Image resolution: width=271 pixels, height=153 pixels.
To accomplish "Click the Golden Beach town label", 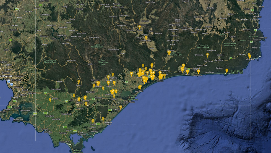I will [129, 102].
